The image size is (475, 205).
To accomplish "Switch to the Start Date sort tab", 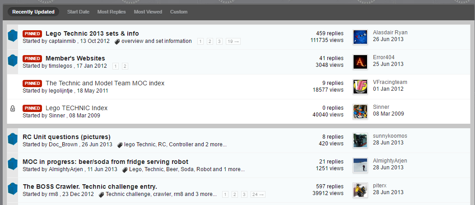I will [78, 12].
